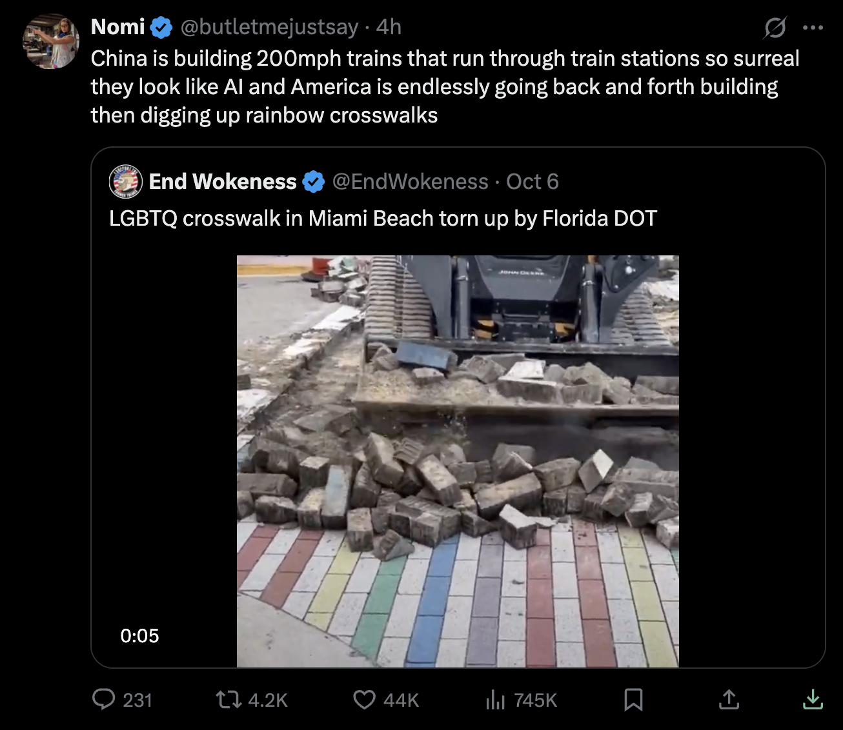Open Nomi's profile picture
Screen dimensions: 843x730
(x=51, y=41)
